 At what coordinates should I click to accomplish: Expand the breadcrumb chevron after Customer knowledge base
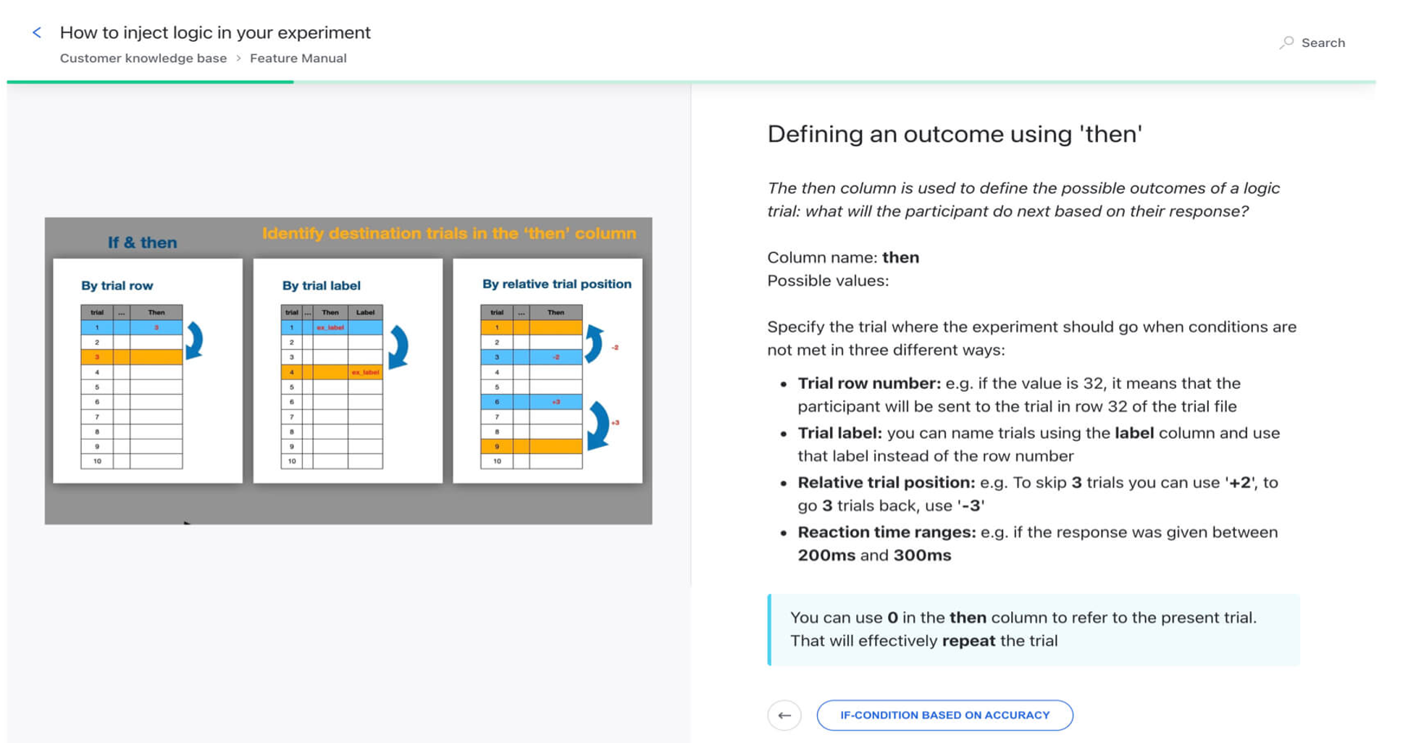(x=239, y=58)
